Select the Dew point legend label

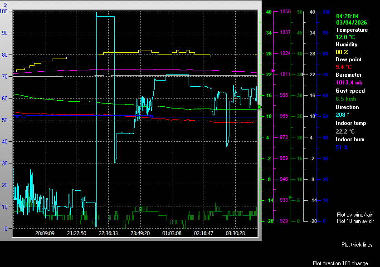point(348,59)
